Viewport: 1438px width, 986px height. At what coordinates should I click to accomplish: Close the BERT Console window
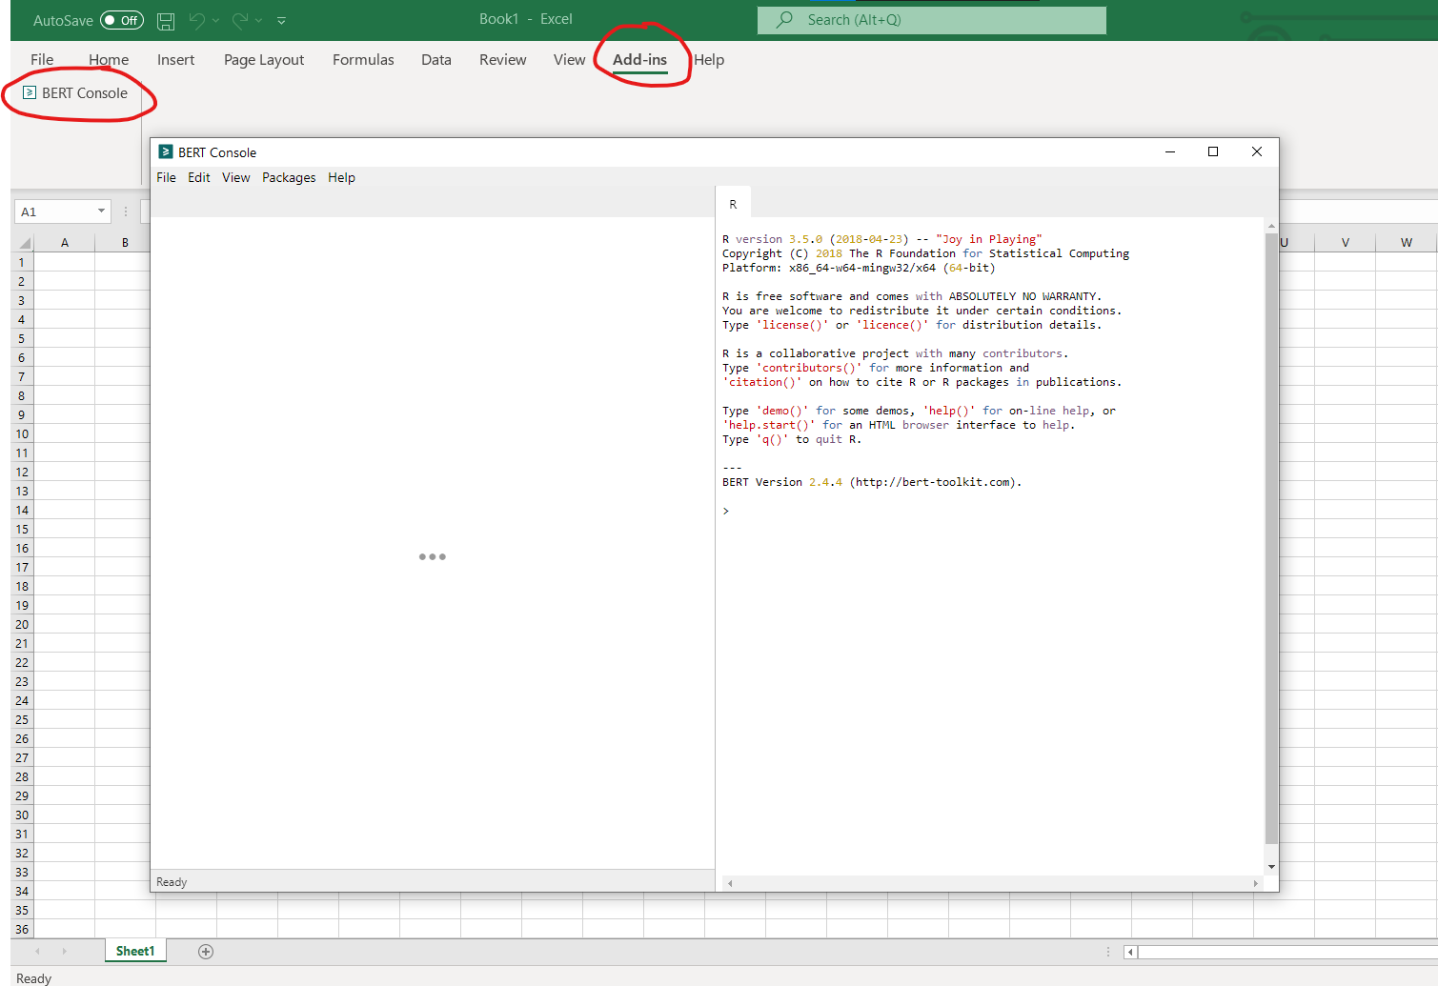tap(1257, 151)
